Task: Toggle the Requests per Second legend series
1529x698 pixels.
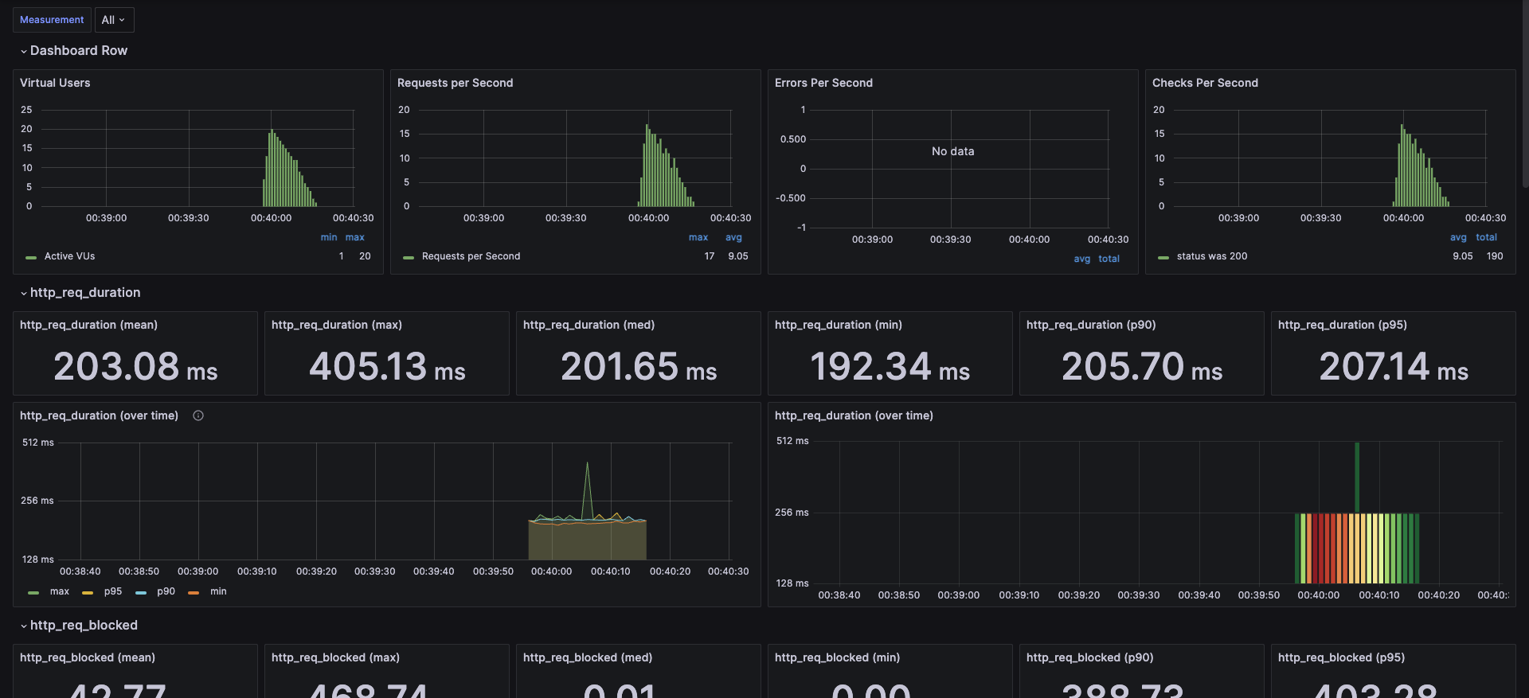Action: coord(471,256)
